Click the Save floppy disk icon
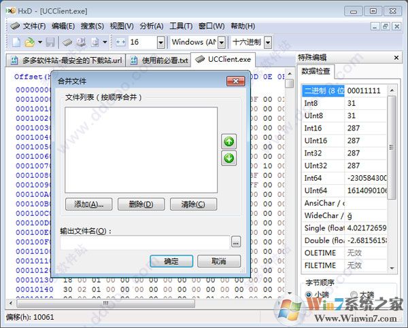408x328 pixels. [50, 42]
